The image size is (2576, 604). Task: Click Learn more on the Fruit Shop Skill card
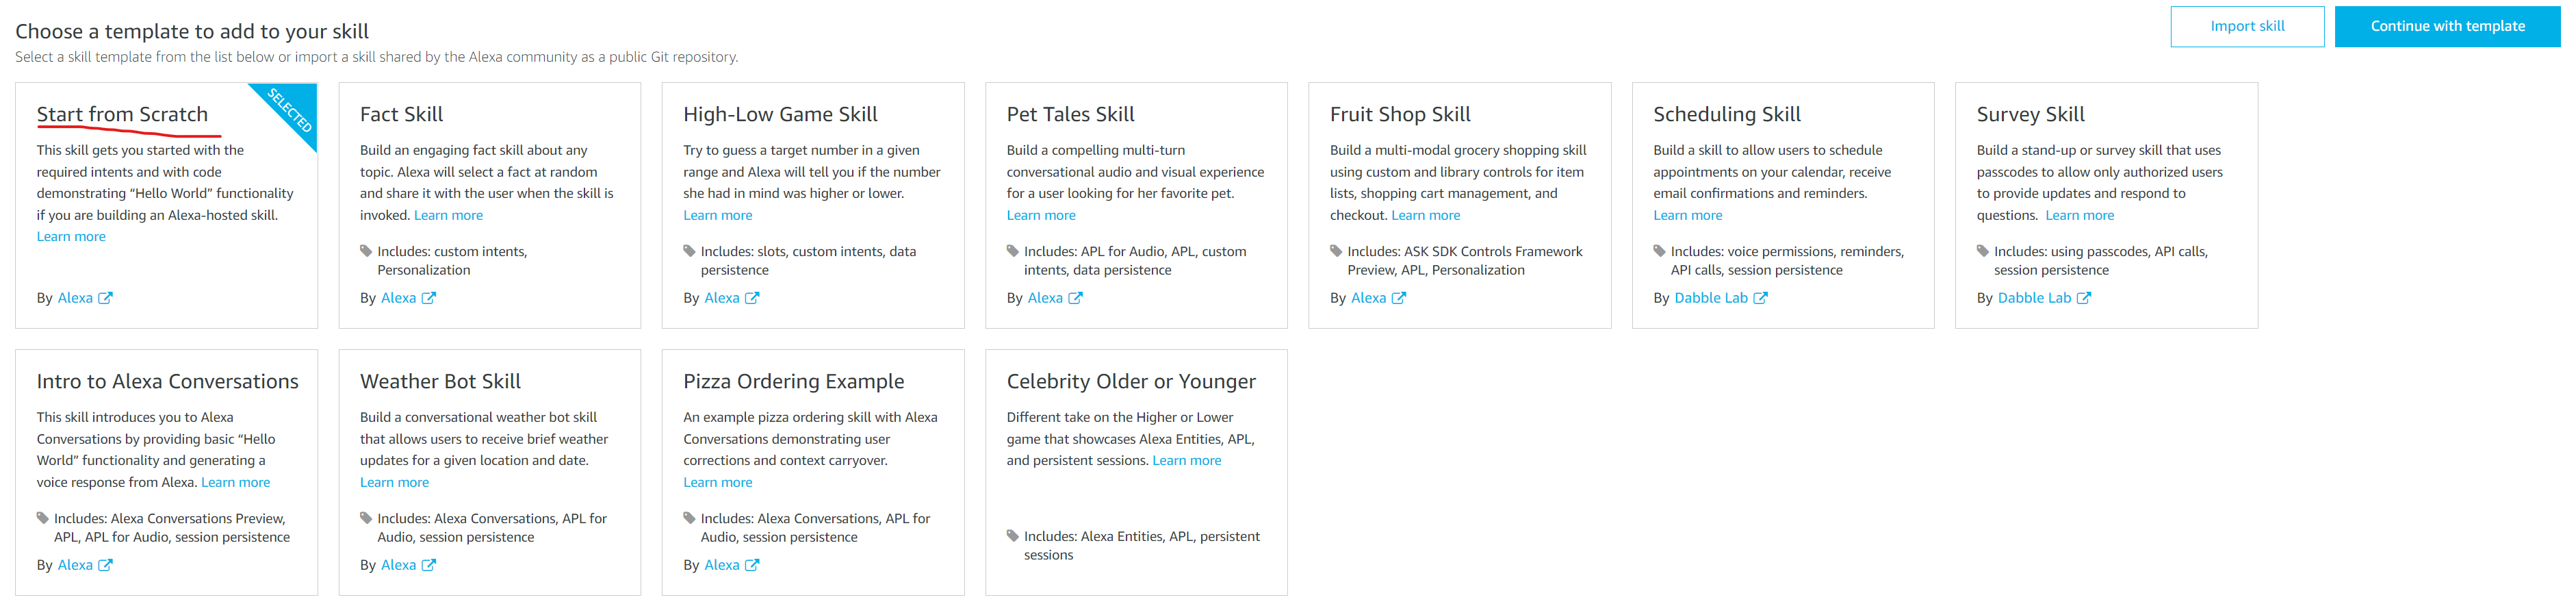[x=1426, y=214]
